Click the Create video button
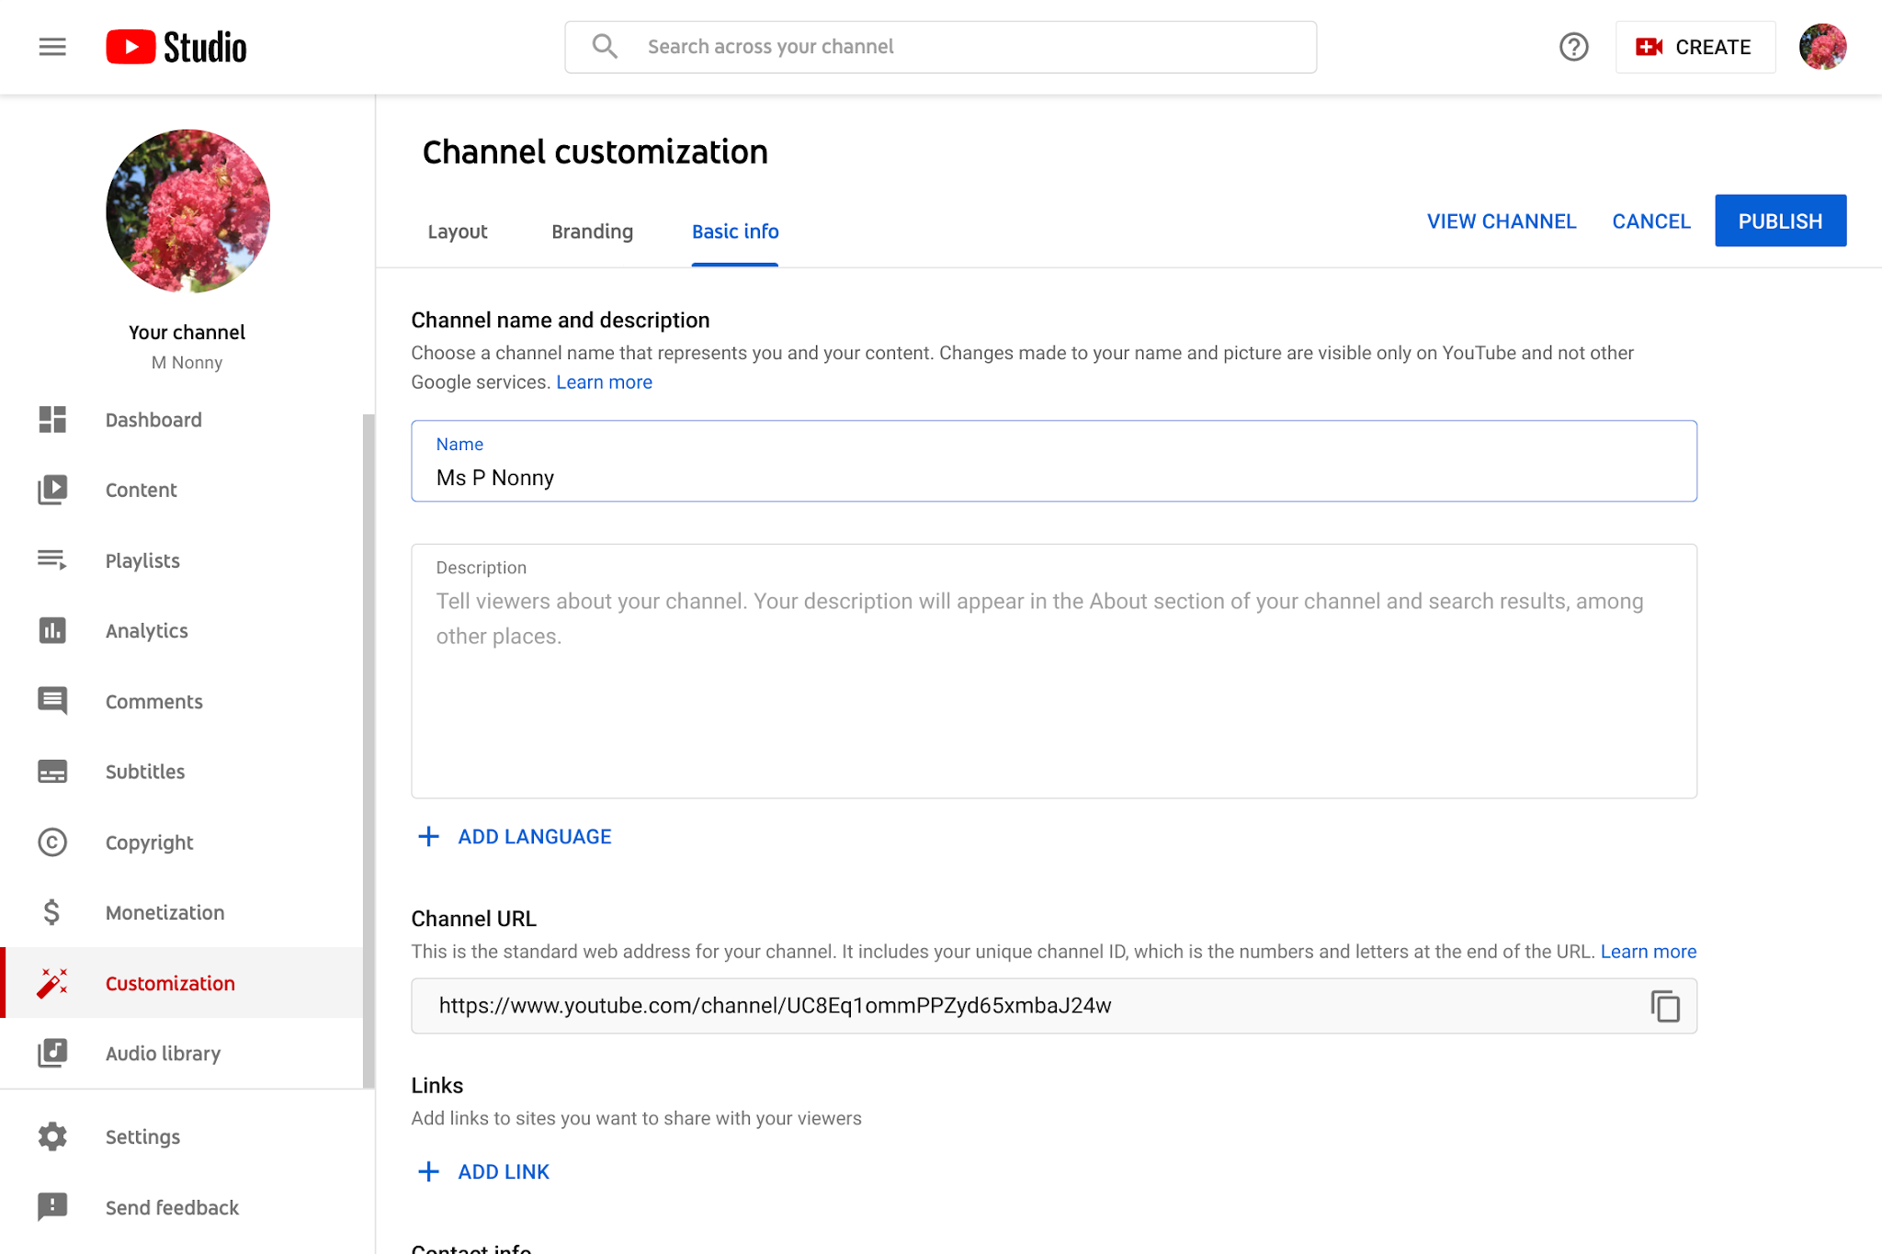This screenshot has height=1254, width=1882. [1695, 47]
